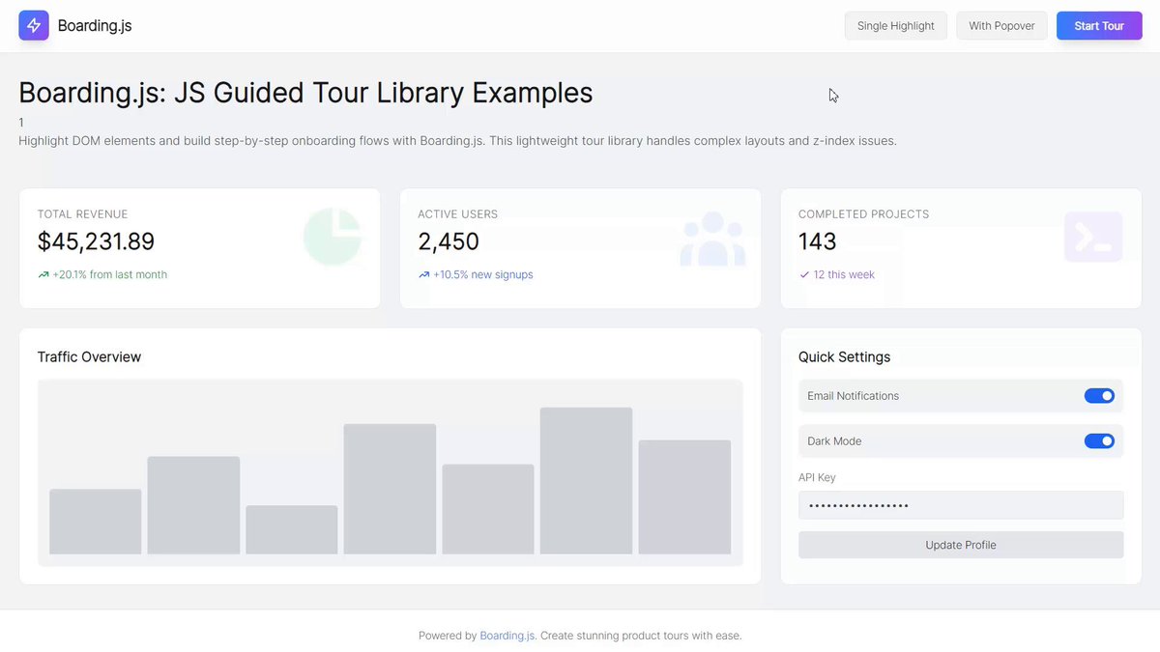Click the blue trending-up arrow beside +10.5%
This screenshot has width=1160, height=652.
(424, 275)
